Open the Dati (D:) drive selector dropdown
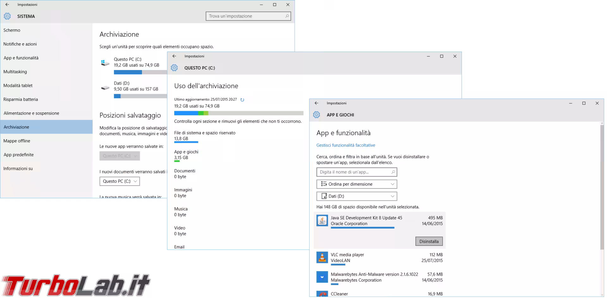 [x=356, y=196]
